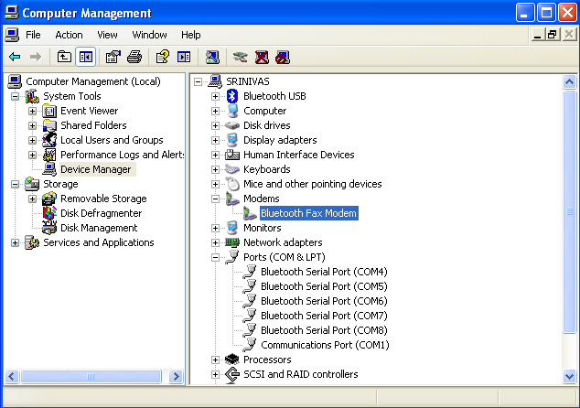The height and width of the screenshot is (408, 580).
Task: Open the Window menu
Action: coord(149,35)
